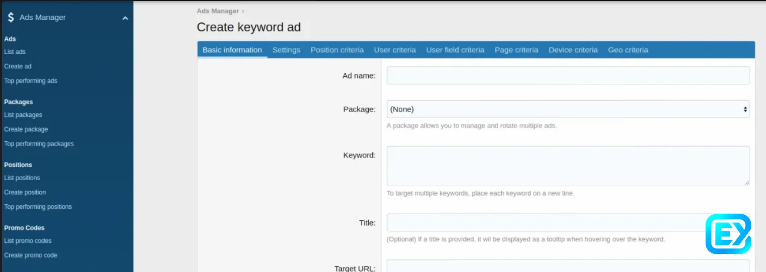Click the Positions section heading
Viewport: 766px width, 272px height.
point(18,165)
